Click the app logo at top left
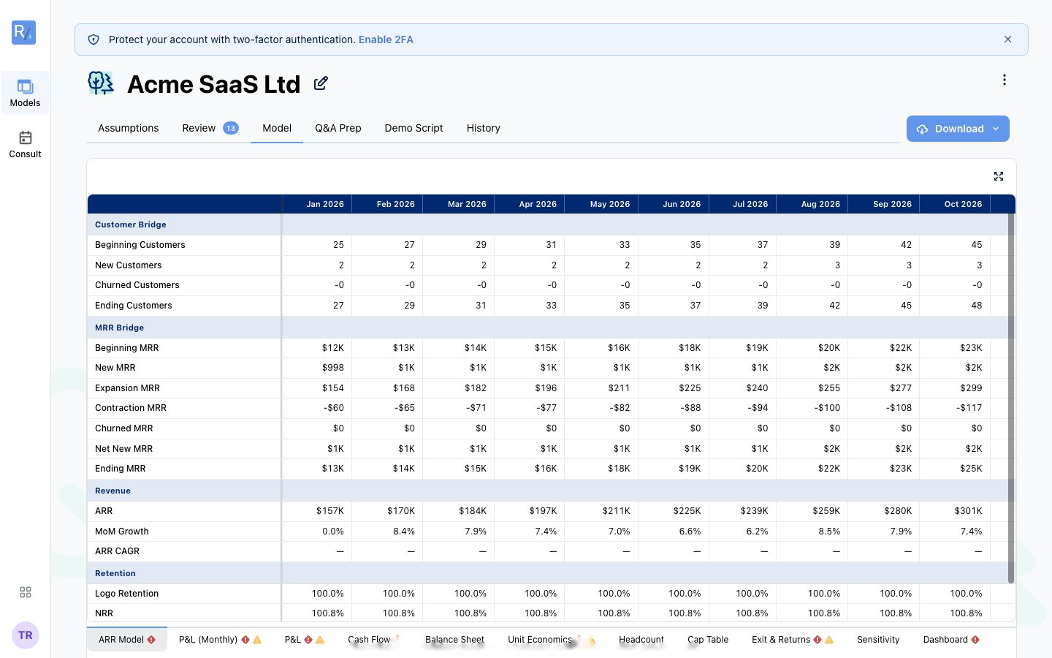Image resolution: width=1052 pixels, height=658 pixels. [24, 32]
